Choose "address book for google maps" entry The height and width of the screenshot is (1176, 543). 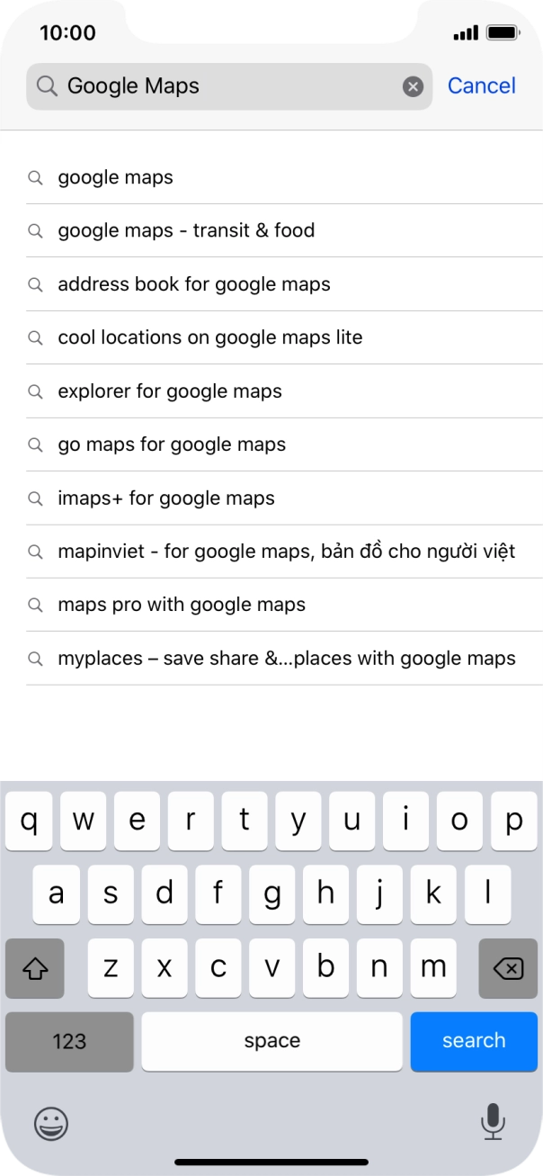tap(194, 283)
